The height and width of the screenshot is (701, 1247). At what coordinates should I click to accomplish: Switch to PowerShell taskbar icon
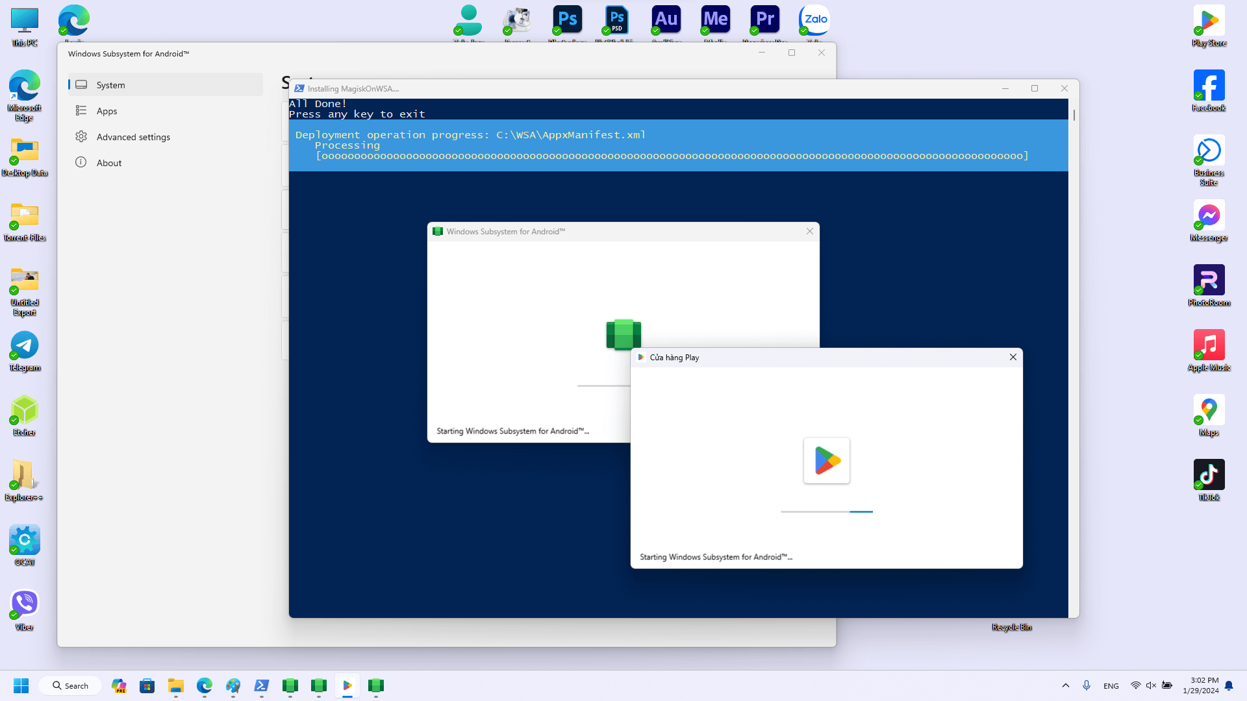tap(262, 685)
